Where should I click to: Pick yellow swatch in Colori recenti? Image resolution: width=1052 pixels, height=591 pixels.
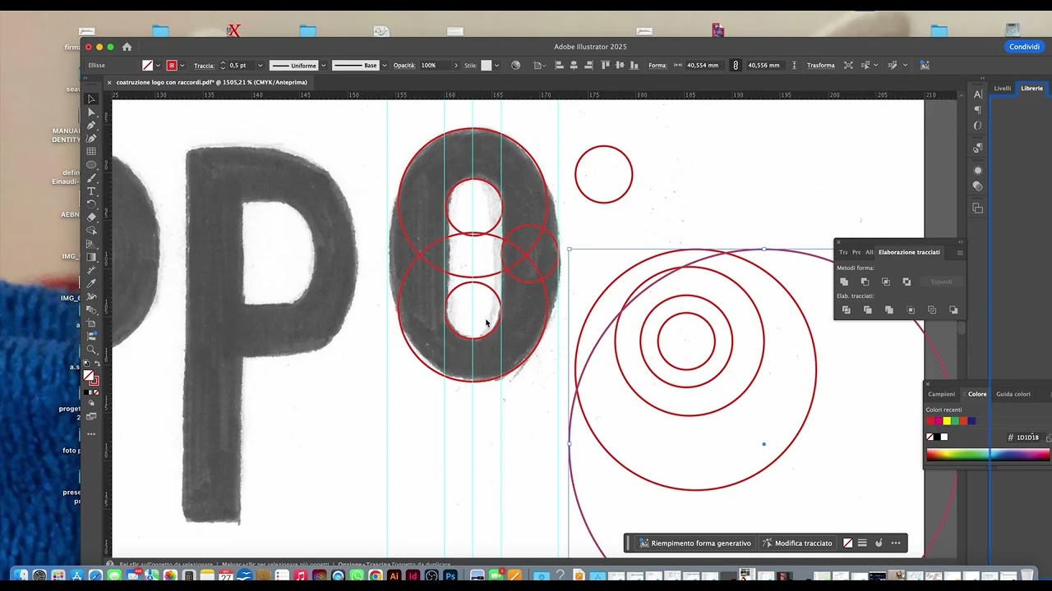pyautogui.click(x=946, y=421)
